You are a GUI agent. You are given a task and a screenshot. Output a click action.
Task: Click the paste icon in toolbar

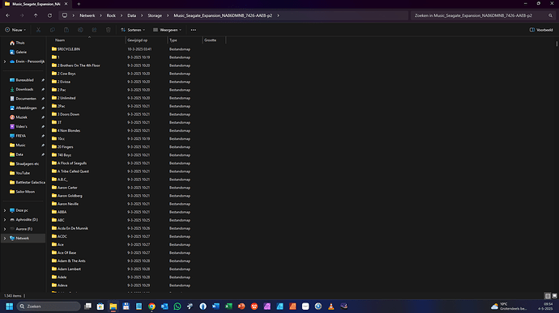click(66, 30)
